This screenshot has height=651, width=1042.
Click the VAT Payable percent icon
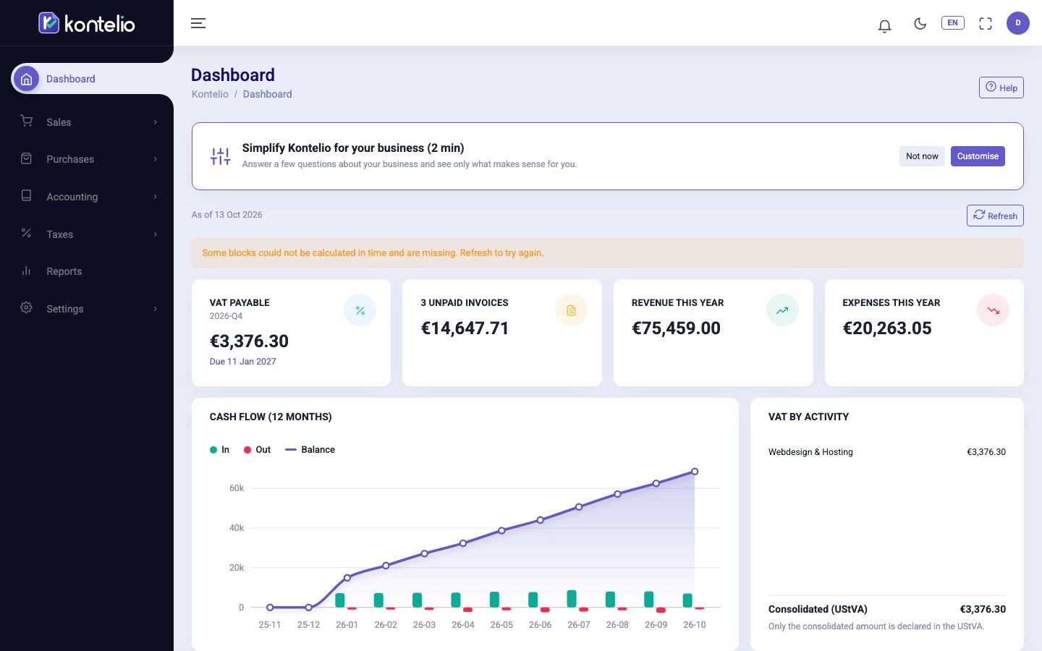(x=360, y=310)
